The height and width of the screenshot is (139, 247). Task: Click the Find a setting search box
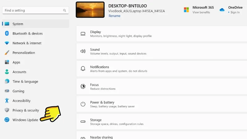click(x=36, y=11)
